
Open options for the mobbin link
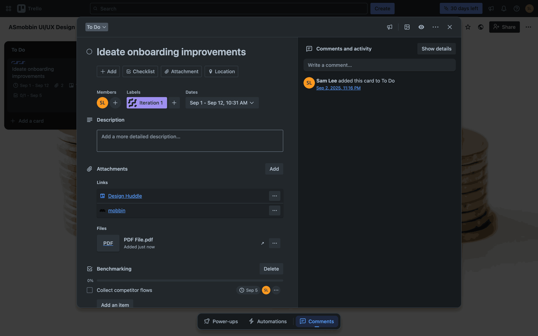(x=275, y=211)
